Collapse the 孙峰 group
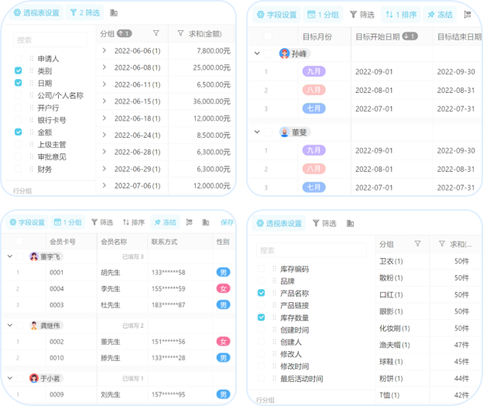 pyautogui.click(x=257, y=54)
